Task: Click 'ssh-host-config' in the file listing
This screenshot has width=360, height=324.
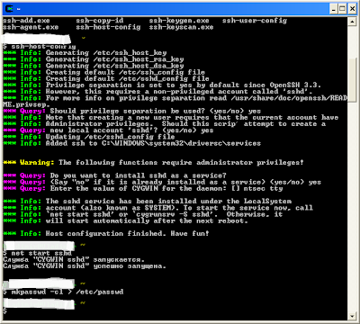Action: (108, 27)
